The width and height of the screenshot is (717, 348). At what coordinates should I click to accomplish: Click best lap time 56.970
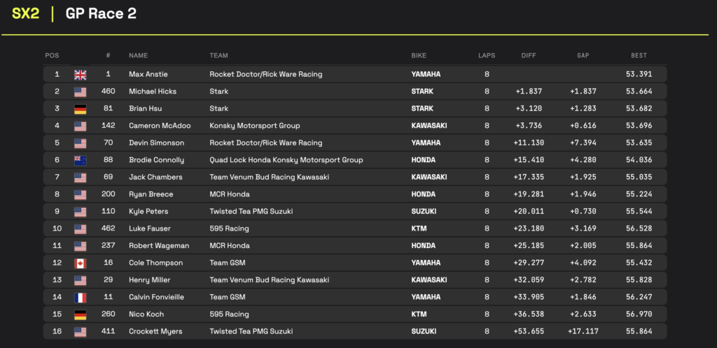point(639,314)
